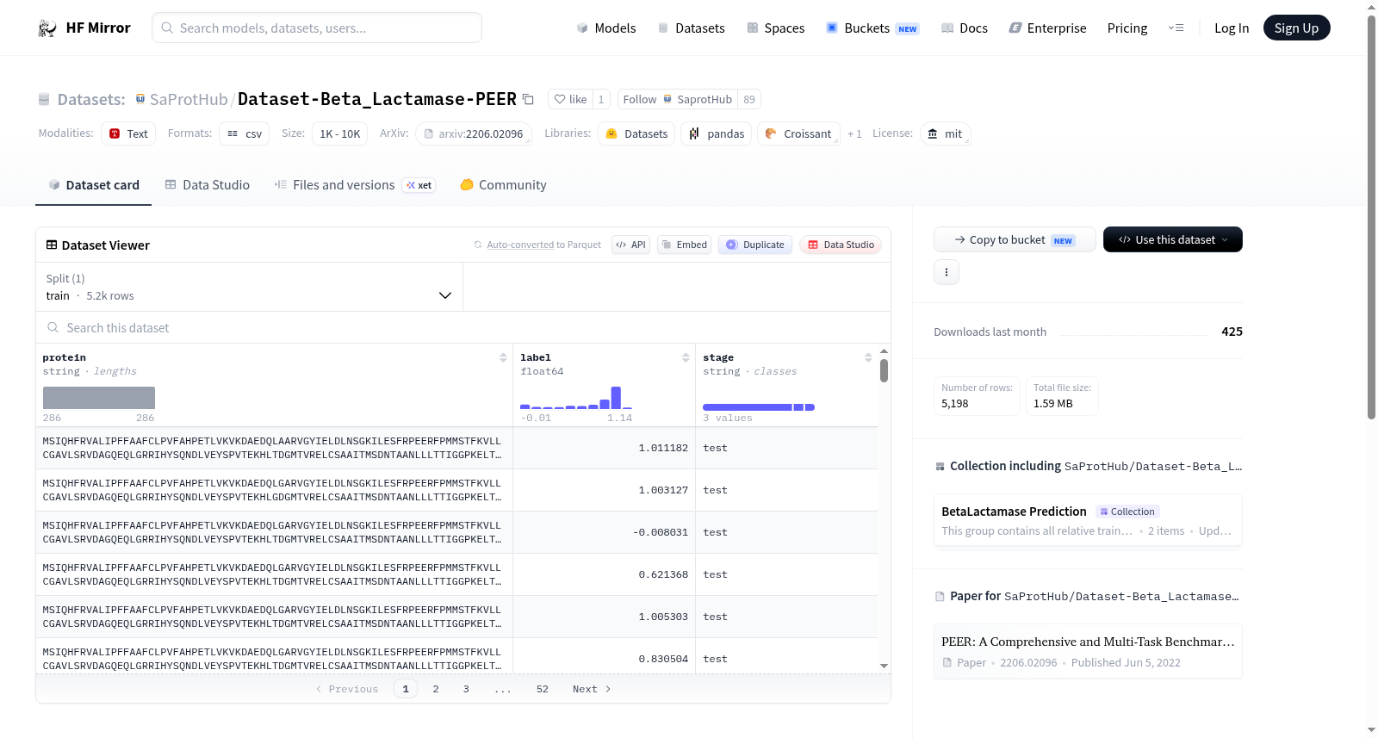
Task: Open the Community tab
Action: click(x=504, y=185)
